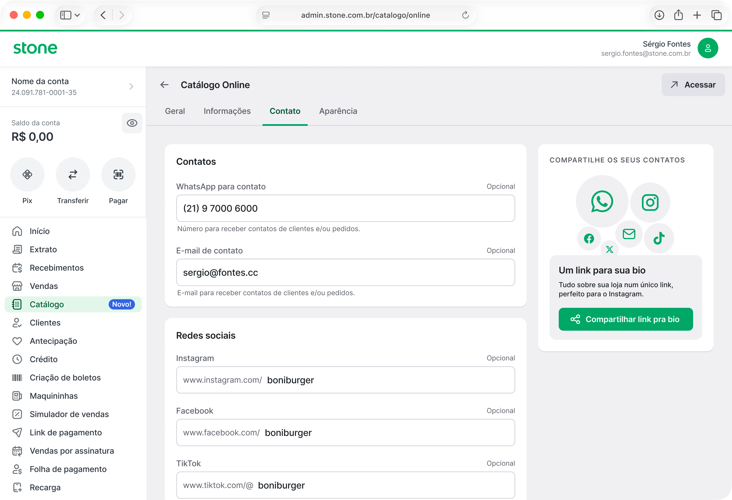
Task: Go forward in browser history
Action: click(x=122, y=15)
